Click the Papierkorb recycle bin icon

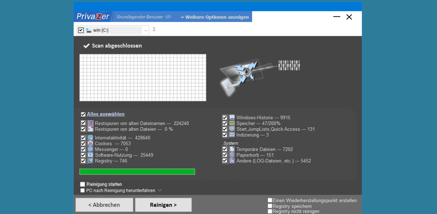[x=232, y=155]
